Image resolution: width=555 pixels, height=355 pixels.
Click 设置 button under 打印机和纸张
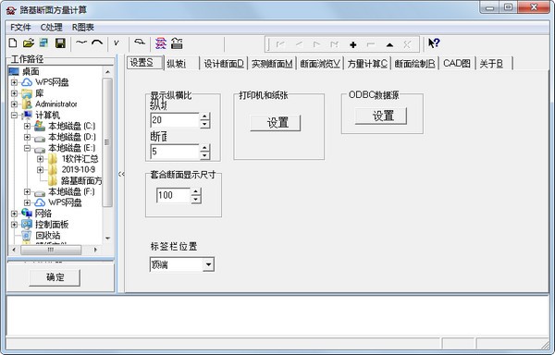coord(276,123)
